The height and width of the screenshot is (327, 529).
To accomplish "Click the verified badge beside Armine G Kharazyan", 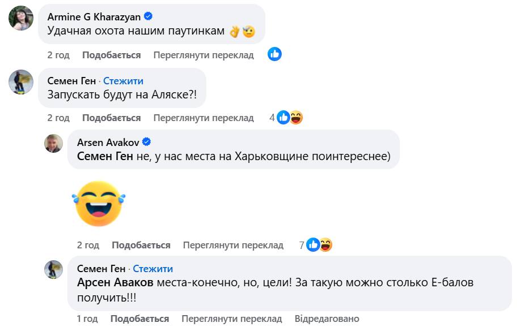I will click(148, 17).
